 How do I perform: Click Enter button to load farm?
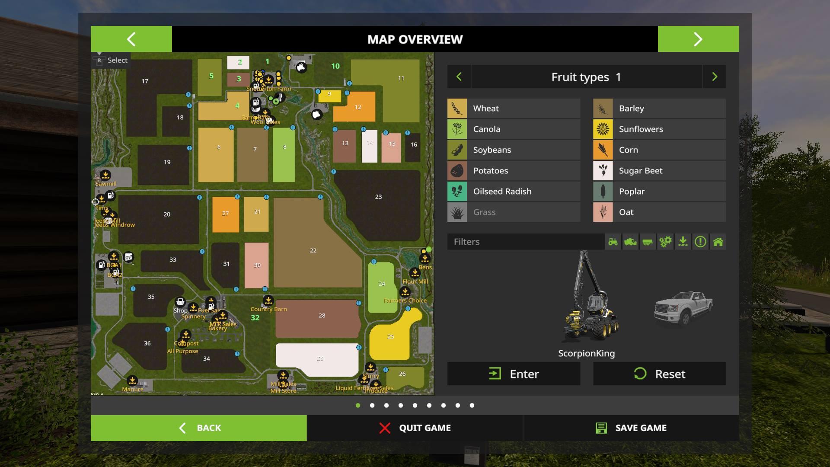pos(513,373)
